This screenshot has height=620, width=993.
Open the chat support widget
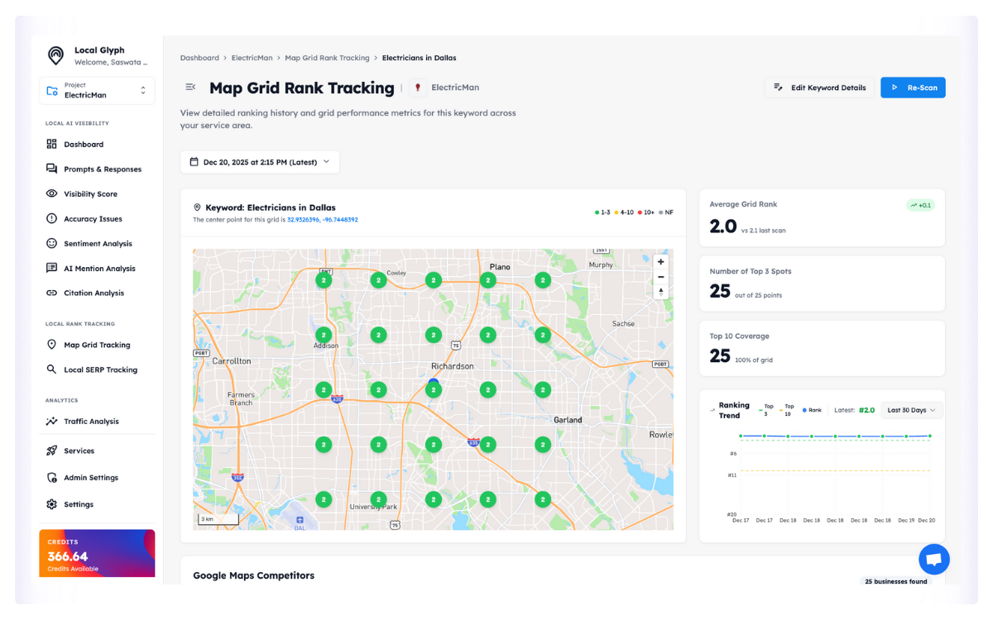(x=933, y=560)
